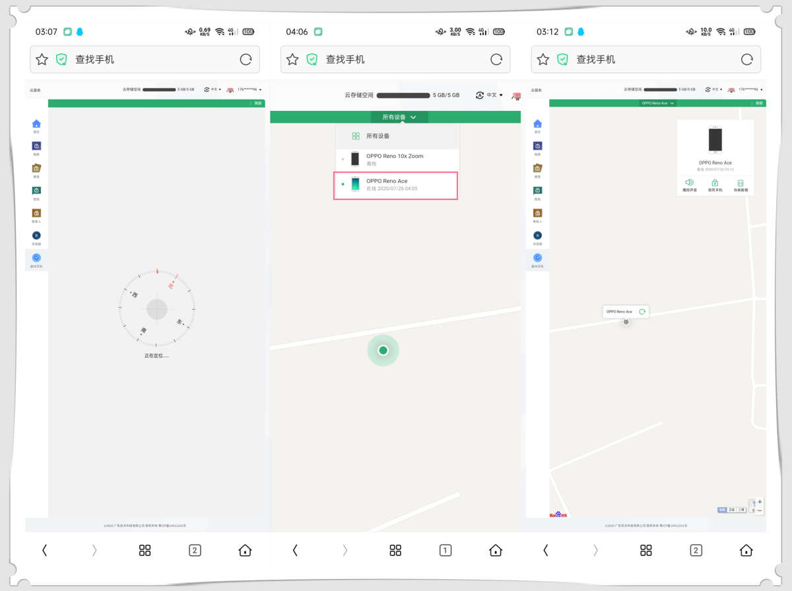Viewport: 792px width, 591px height.
Task: Open the browser menu grid in the 04:06 screen
Action: 395,550
